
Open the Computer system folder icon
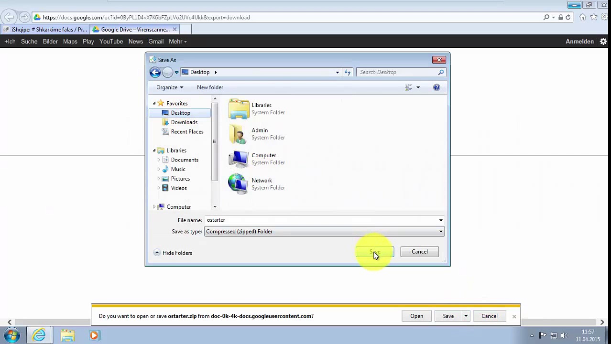click(x=239, y=159)
